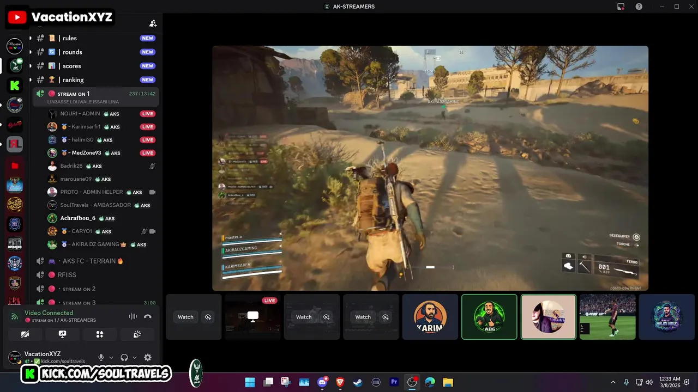Open the inbox icon in title bar
The height and width of the screenshot is (392, 698).
(621, 7)
